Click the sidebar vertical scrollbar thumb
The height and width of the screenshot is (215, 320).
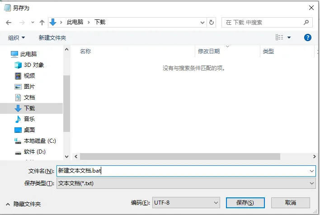click(66, 103)
